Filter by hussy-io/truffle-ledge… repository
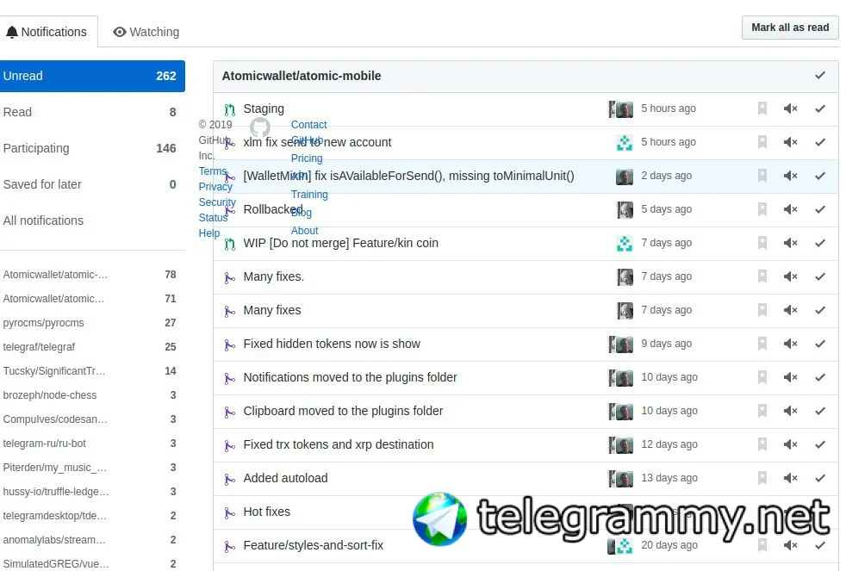Screen dimensions: 846x571 pyautogui.click(x=90, y=492)
